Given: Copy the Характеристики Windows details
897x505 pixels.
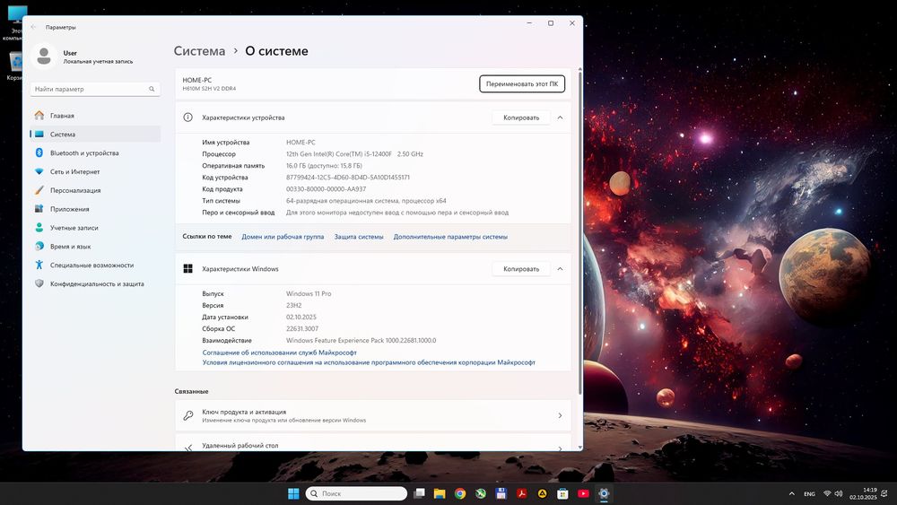Looking at the screenshot, I should (521, 269).
